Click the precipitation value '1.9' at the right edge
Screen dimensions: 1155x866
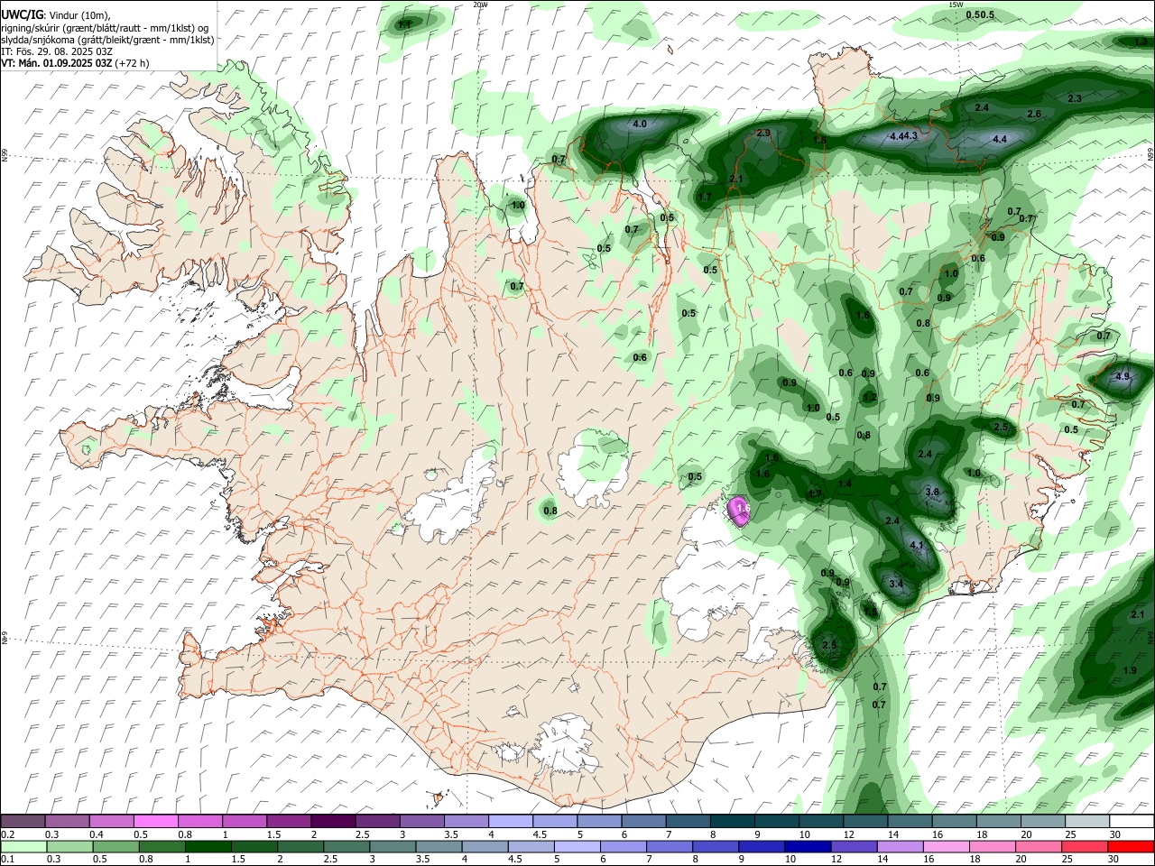click(x=1130, y=670)
